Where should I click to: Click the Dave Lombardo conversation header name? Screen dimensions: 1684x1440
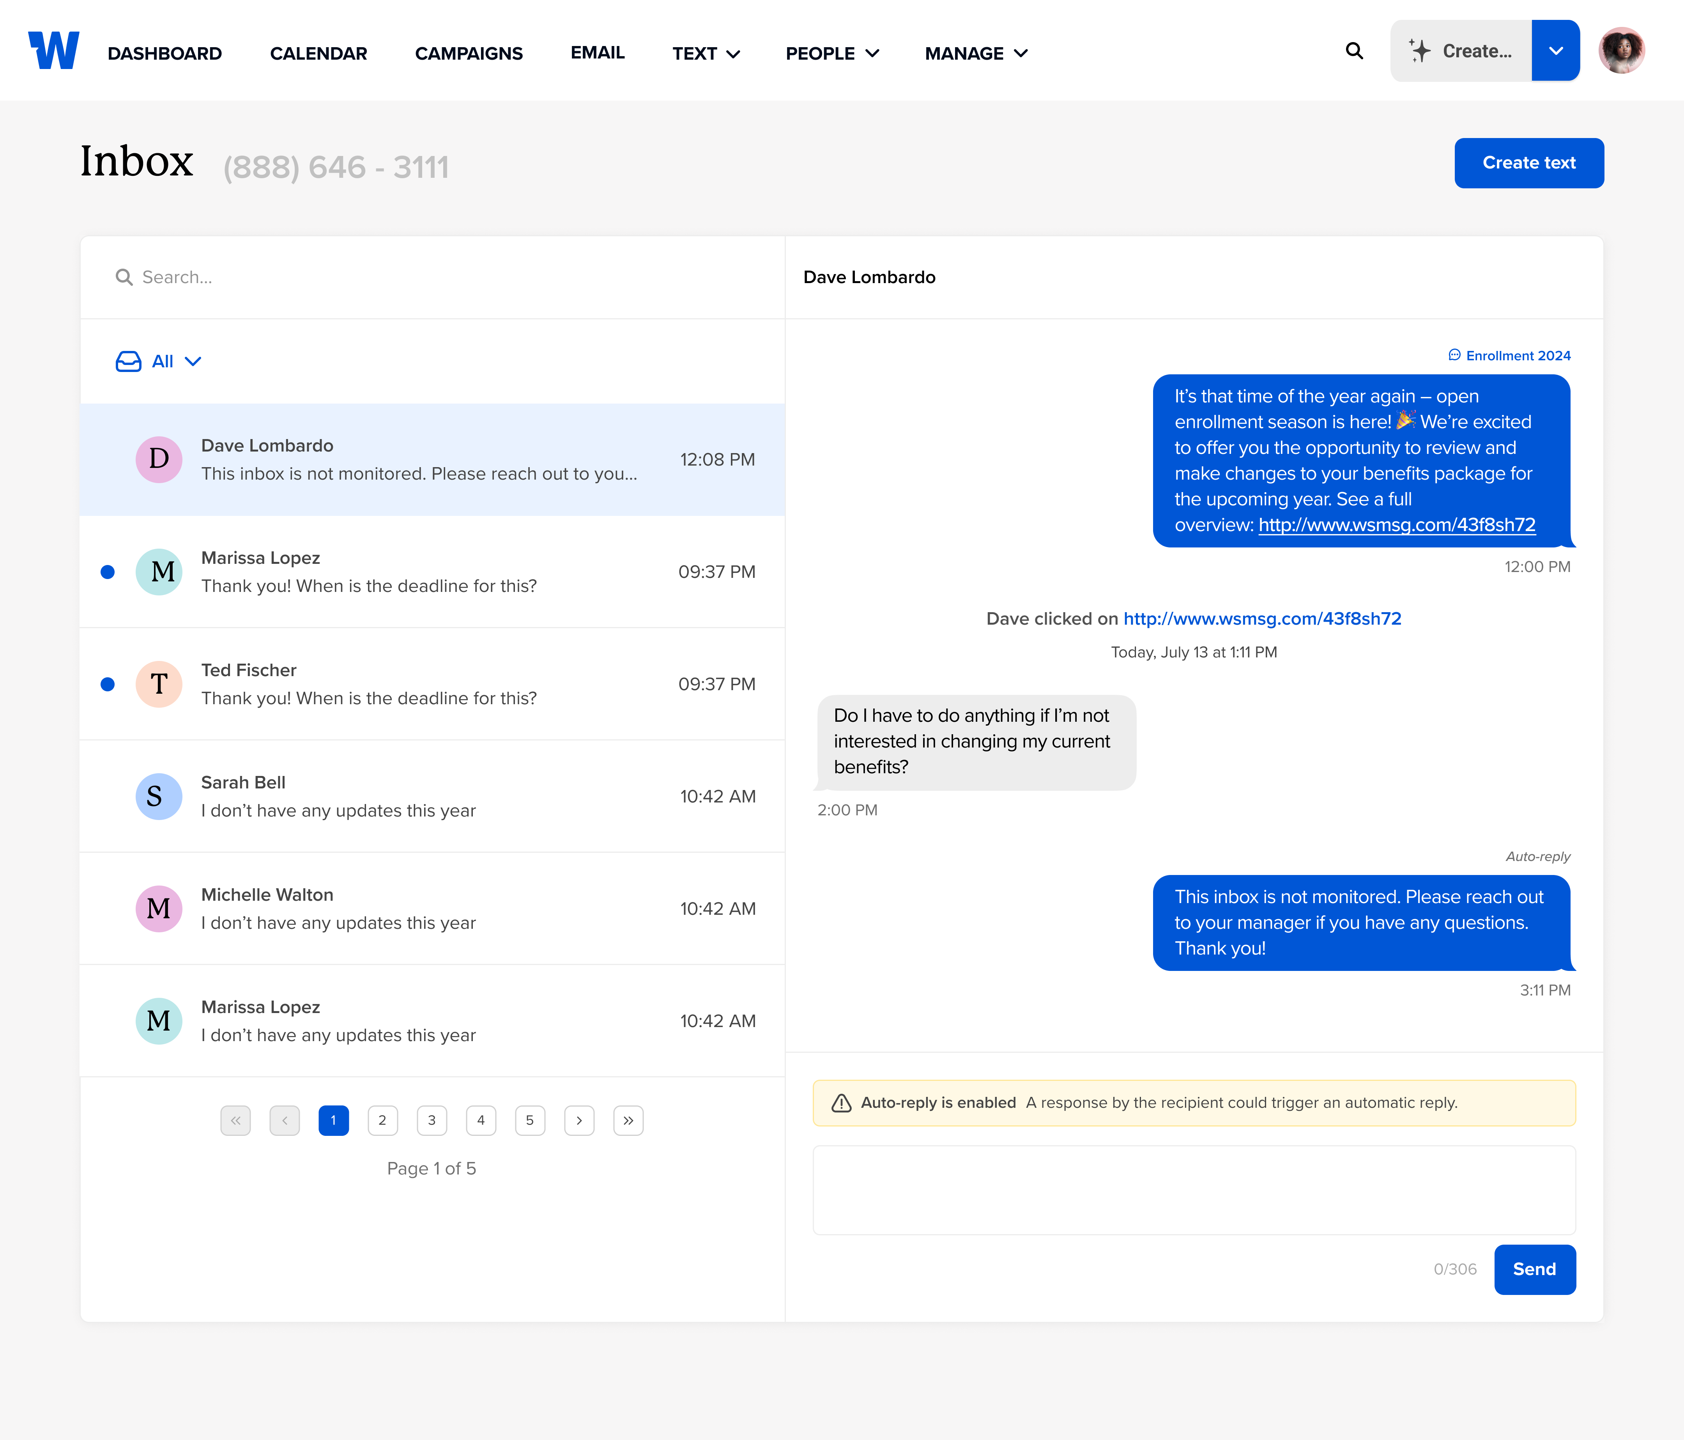point(869,277)
